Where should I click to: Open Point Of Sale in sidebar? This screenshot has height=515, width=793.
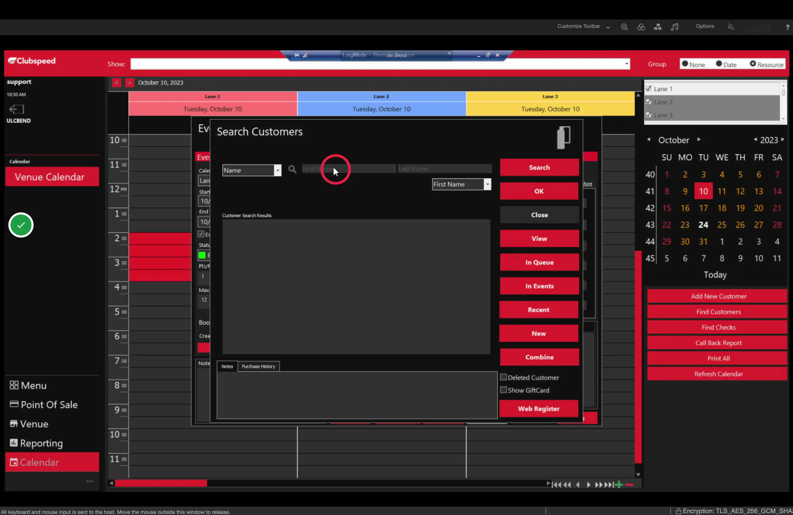point(44,405)
